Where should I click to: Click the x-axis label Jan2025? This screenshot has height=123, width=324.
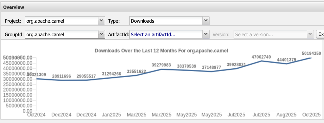pyautogui.click(x=112, y=115)
